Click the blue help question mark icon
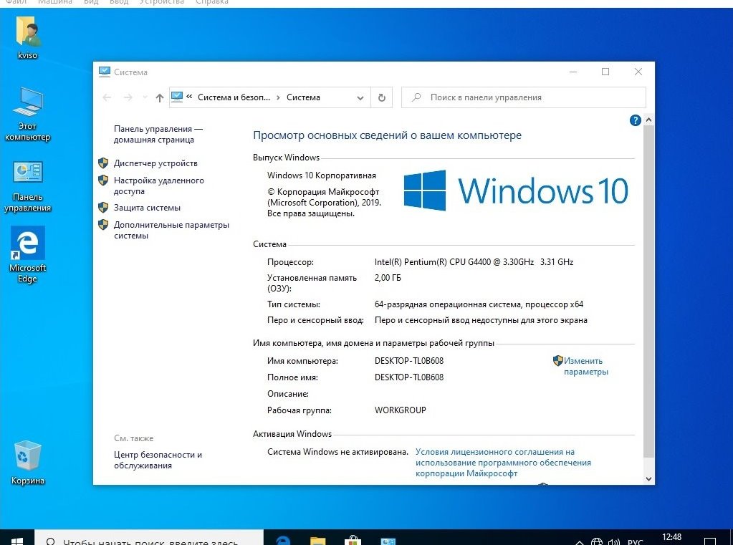 pyautogui.click(x=635, y=120)
